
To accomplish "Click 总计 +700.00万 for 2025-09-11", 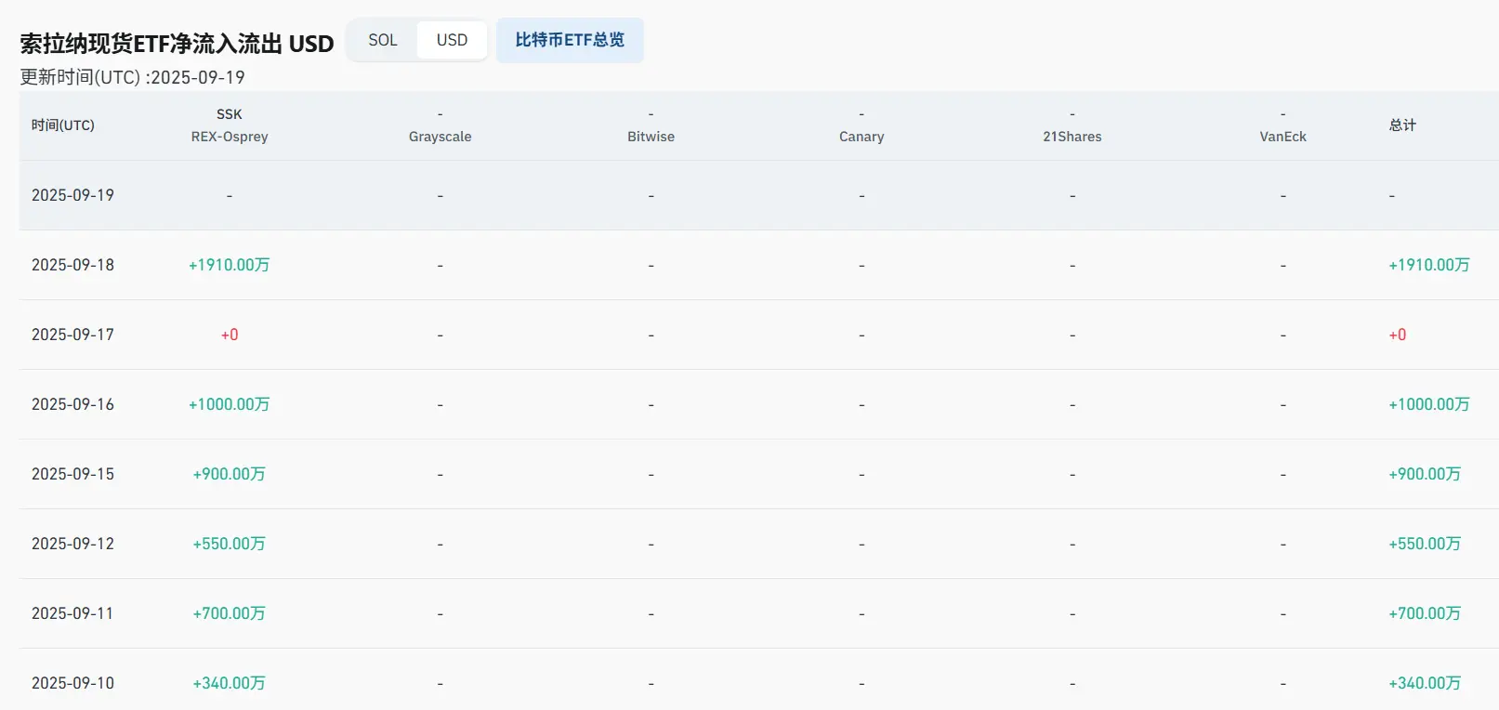I will pos(1425,613).
